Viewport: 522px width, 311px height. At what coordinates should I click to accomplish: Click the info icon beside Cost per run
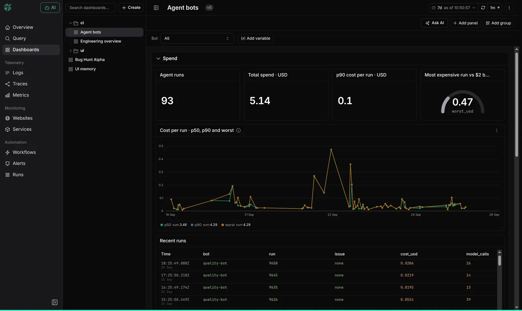coord(238,130)
